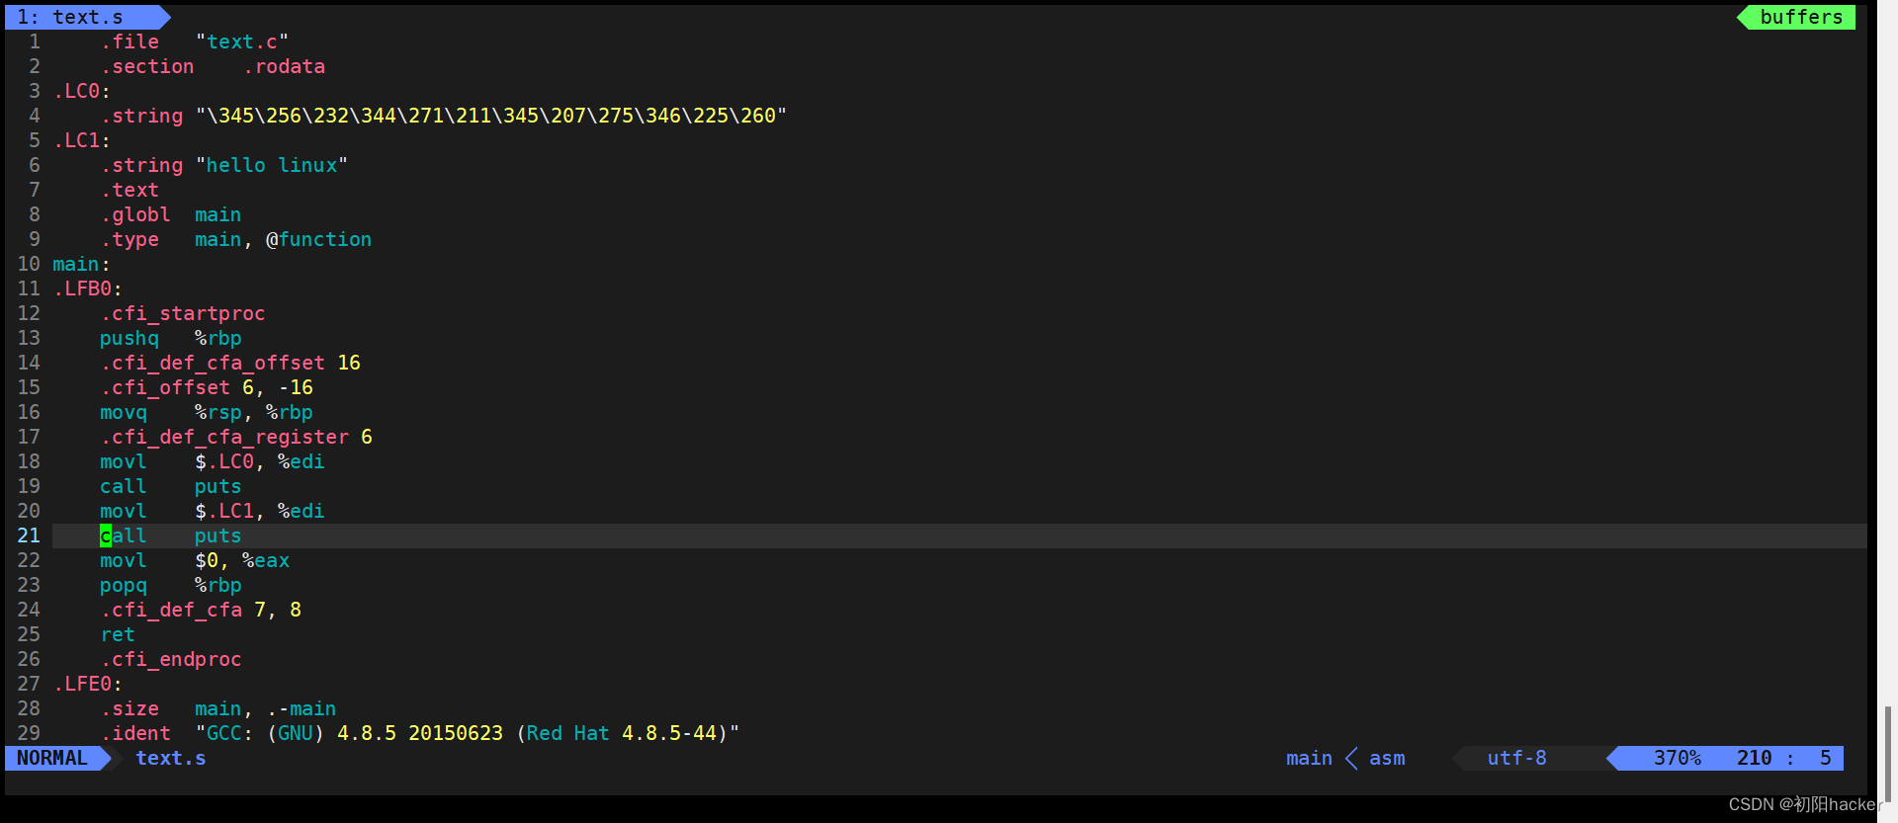Click line number 21 in the gutter

click(x=29, y=535)
